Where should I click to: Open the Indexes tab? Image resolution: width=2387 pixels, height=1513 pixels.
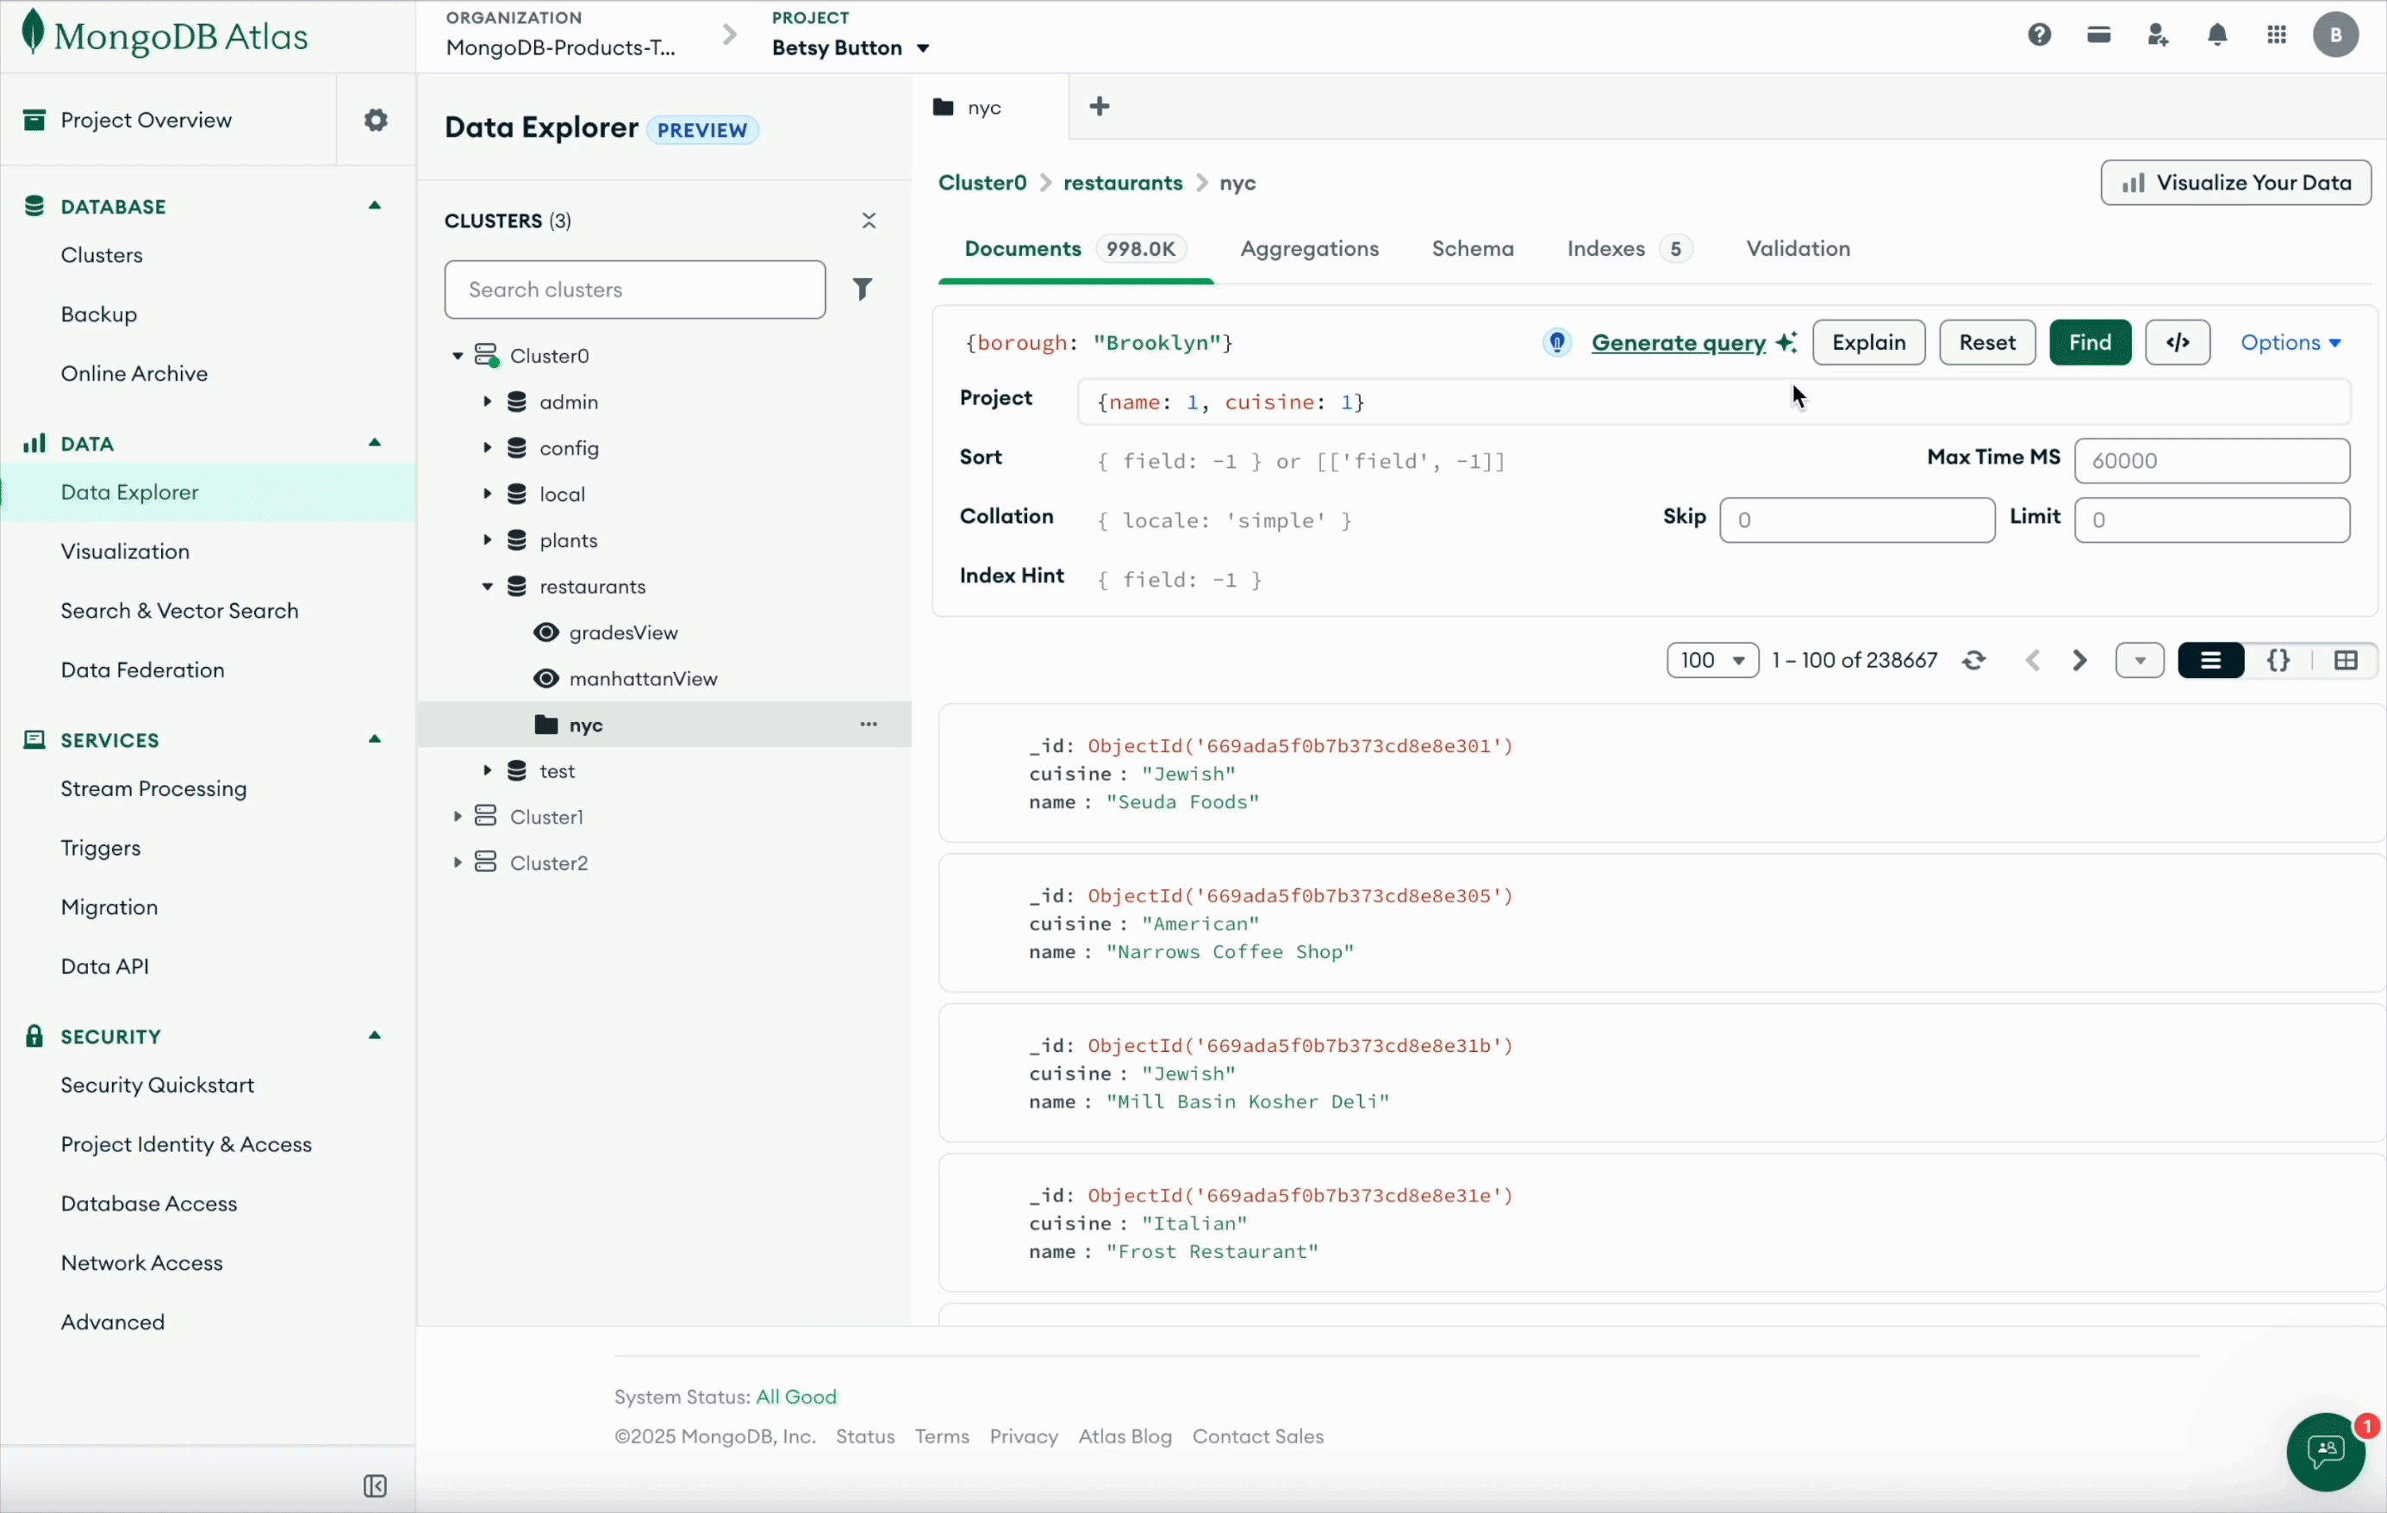1604,249
